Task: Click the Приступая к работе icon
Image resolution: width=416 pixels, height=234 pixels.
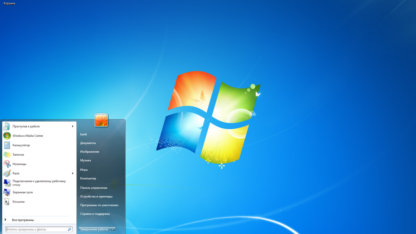Action: [7, 126]
